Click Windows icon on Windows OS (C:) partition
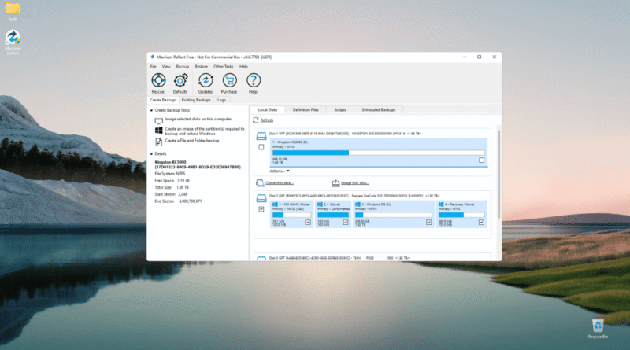Image resolution: width=630 pixels, height=350 pixels. coord(358,204)
